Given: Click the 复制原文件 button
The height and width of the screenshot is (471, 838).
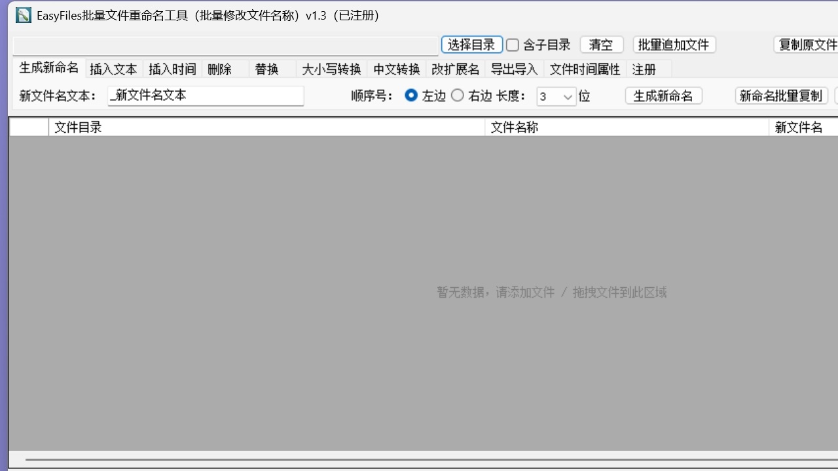Looking at the screenshot, I should coord(807,44).
